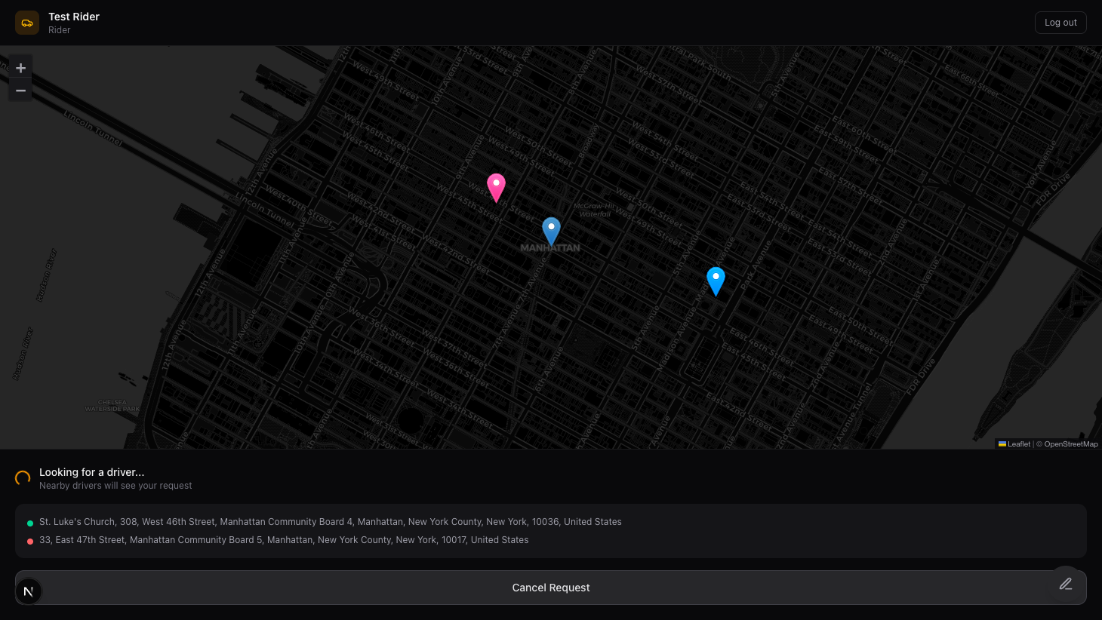Viewport: 1102px width, 620px height.
Task: Select the light blue marker near Park Avenue
Action: 716,280
